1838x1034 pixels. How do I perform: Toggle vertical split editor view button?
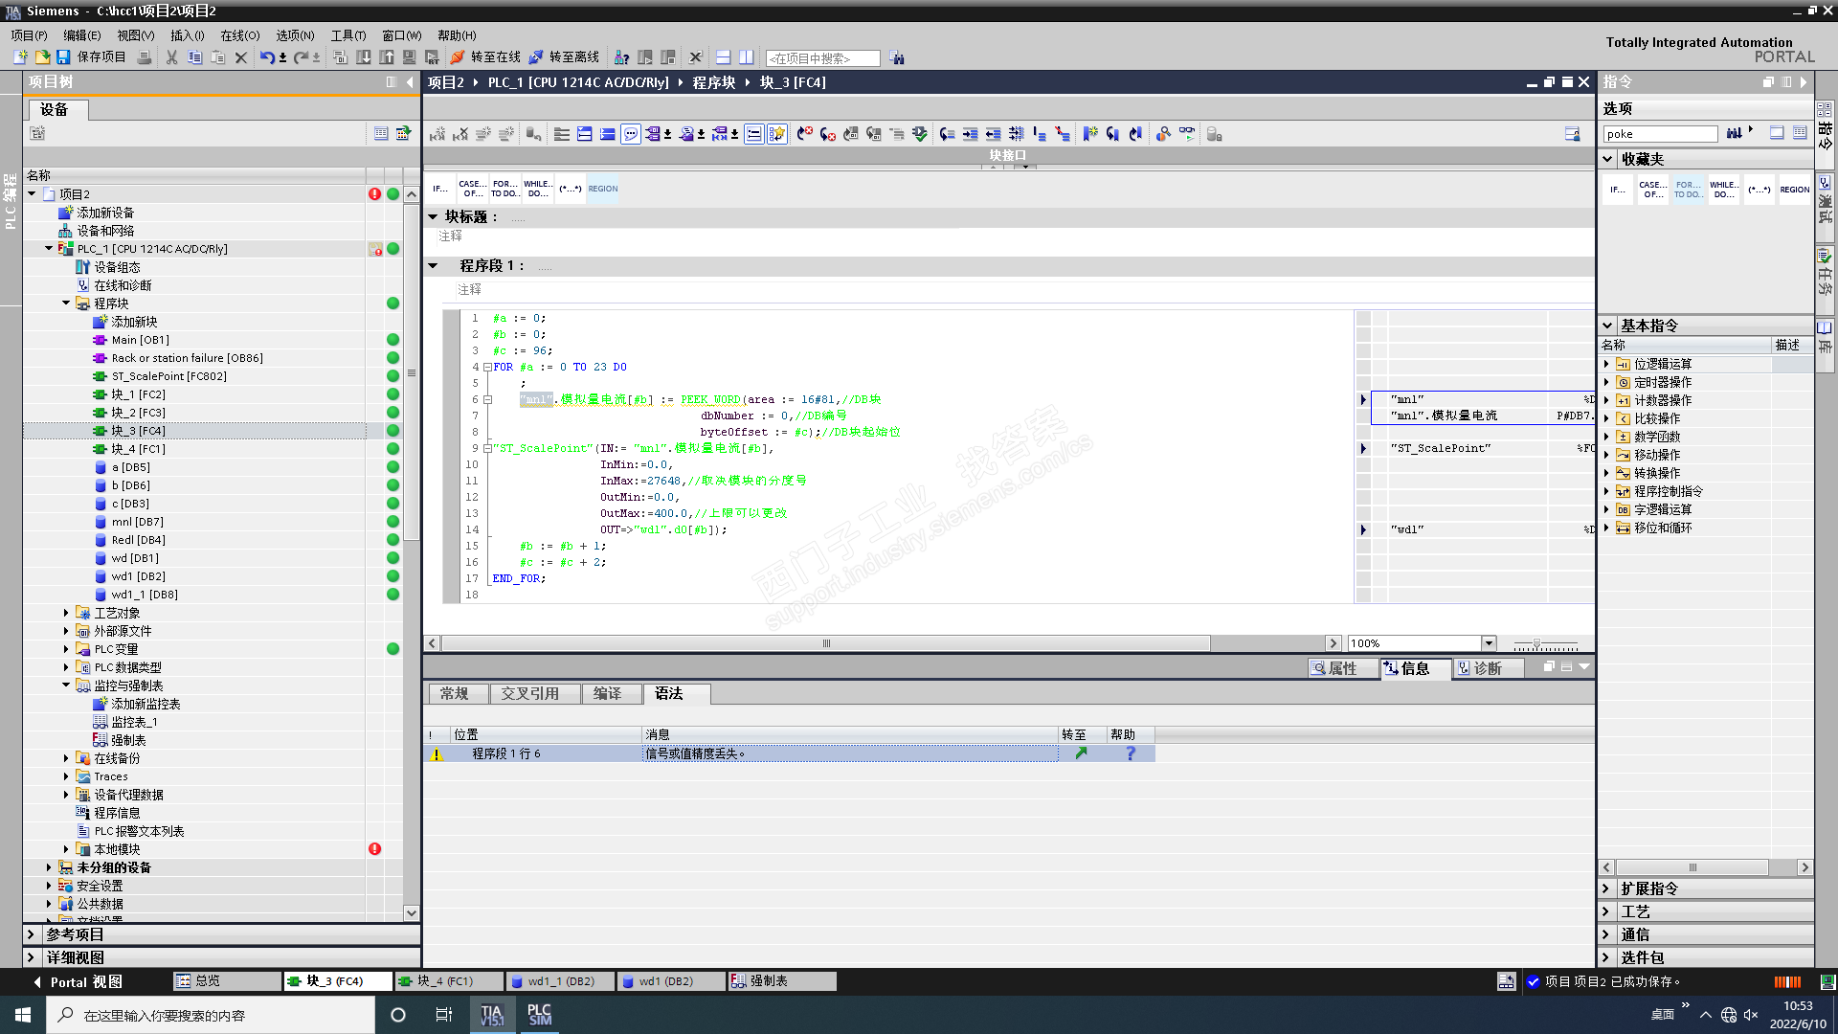tap(746, 57)
